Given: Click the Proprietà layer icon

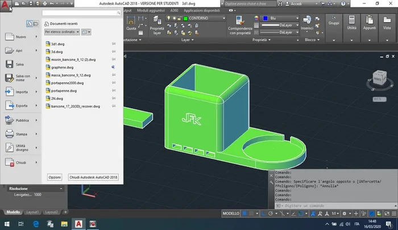Looking at the screenshot, I should coord(156,20).
